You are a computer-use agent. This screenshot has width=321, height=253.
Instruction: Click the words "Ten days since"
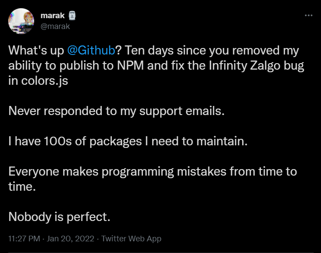159,50
